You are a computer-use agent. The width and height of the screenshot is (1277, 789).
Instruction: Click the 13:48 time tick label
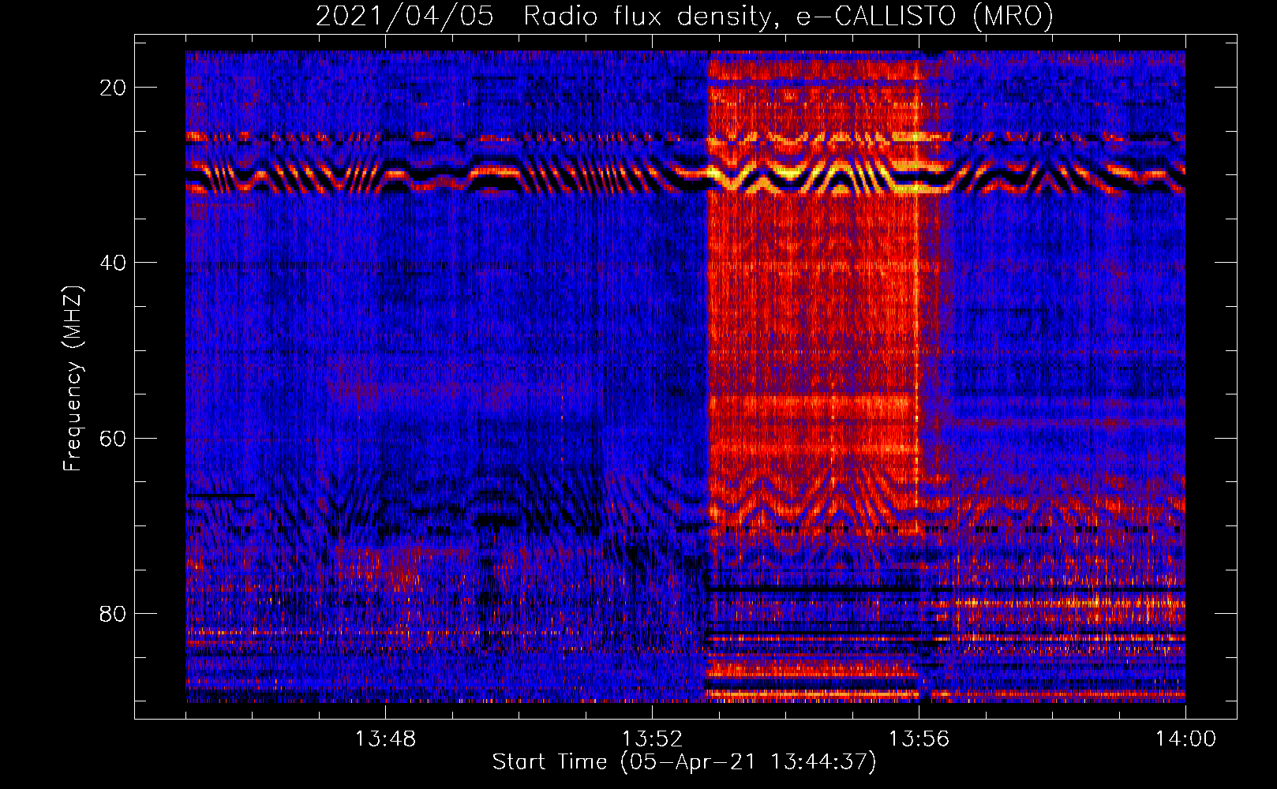click(385, 739)
